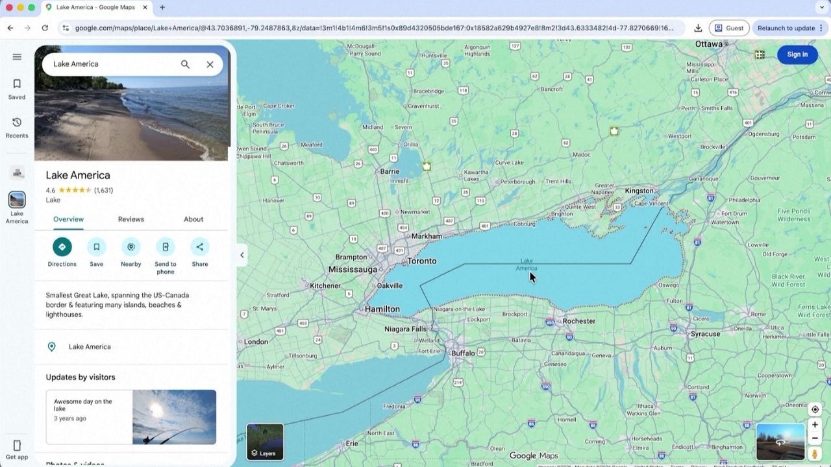The width and height of the screenshot is (831, 467).
Task: Switch to the Reviews tab
Action: click(x=131, y=219)
